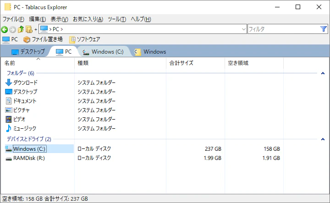
Task: Click the RAMDisk (R:) drive icon
Action: click(x=9, y=158)
